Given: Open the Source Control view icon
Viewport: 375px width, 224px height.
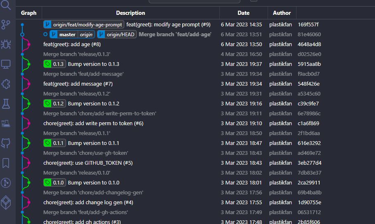Looking at the screenshot, I should click(6, 24).
